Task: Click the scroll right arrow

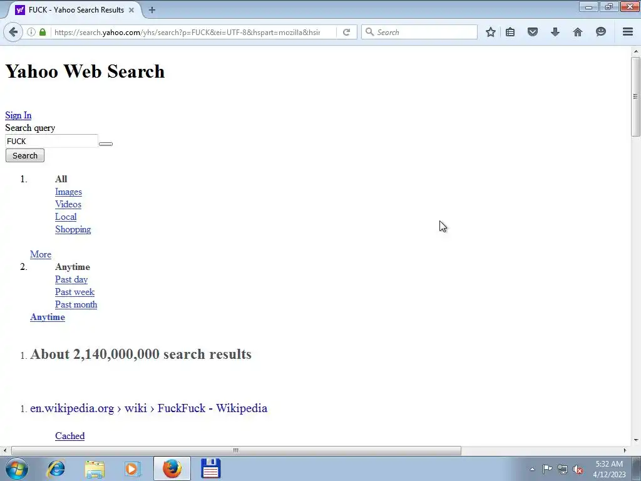Action: pos(624,450)
